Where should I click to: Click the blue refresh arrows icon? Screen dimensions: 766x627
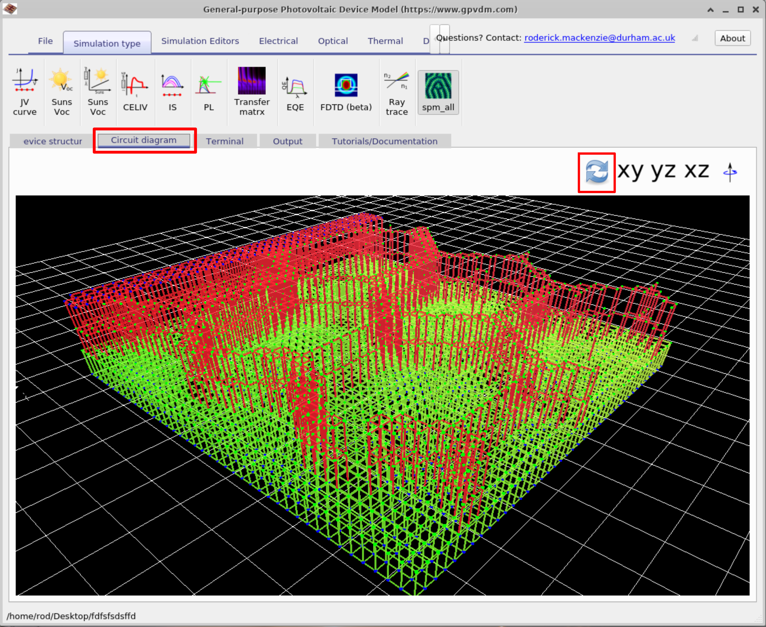click(596, 172)
